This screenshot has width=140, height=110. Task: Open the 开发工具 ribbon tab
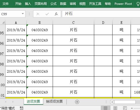tap(95, 4)
